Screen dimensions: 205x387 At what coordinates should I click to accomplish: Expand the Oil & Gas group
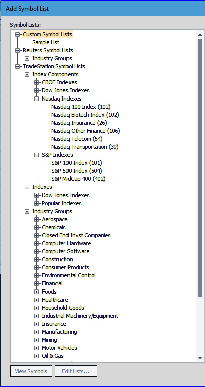click(37, 356)
